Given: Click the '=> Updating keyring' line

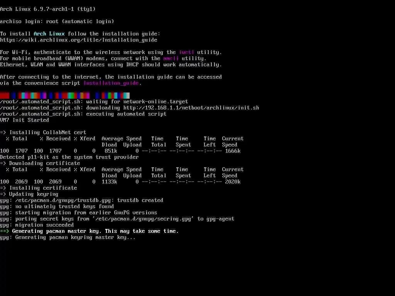Looking at the screenshot, I should click(x=29, y=194).
